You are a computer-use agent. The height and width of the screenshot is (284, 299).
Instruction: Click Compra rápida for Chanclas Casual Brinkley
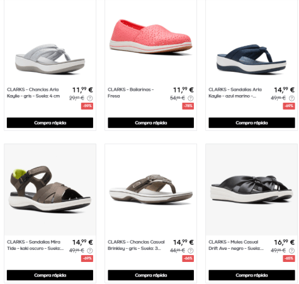click(151, 275)
